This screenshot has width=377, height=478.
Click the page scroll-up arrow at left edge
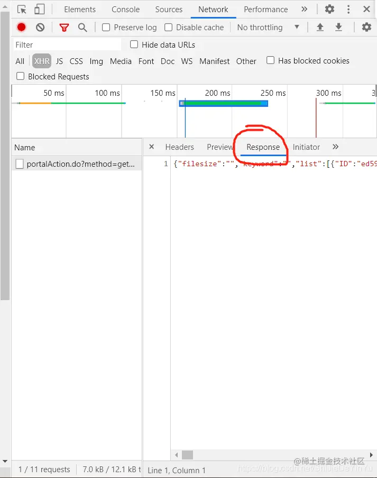point(5,6)
